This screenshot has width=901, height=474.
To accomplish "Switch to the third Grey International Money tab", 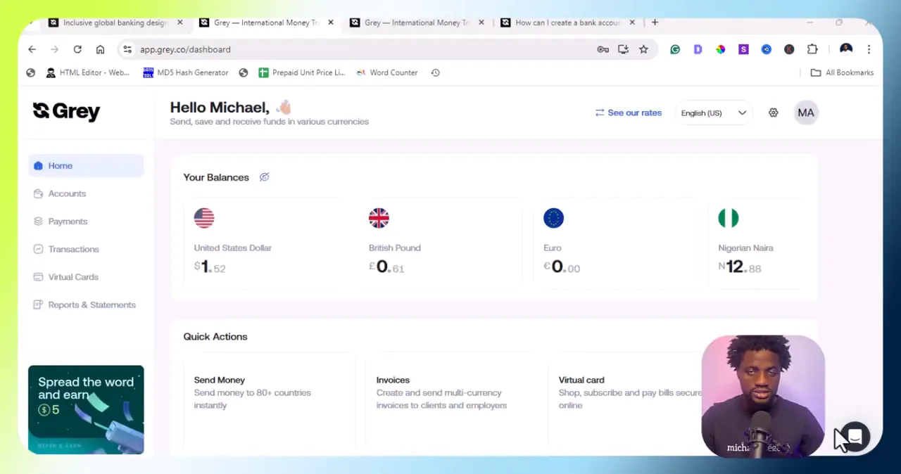I will (x=410, y=23).
